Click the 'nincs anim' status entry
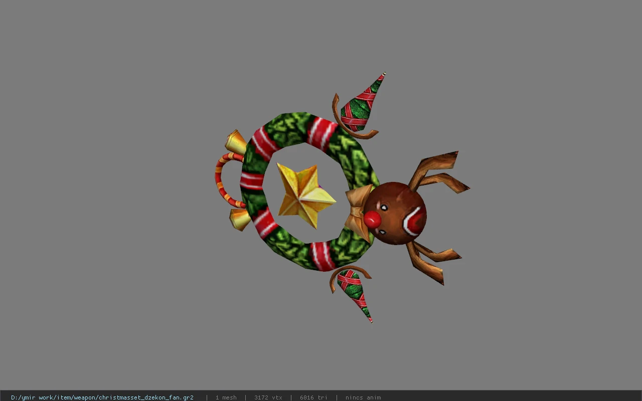The height and width of the screenshot is (401, 642). tap(363, 397)
